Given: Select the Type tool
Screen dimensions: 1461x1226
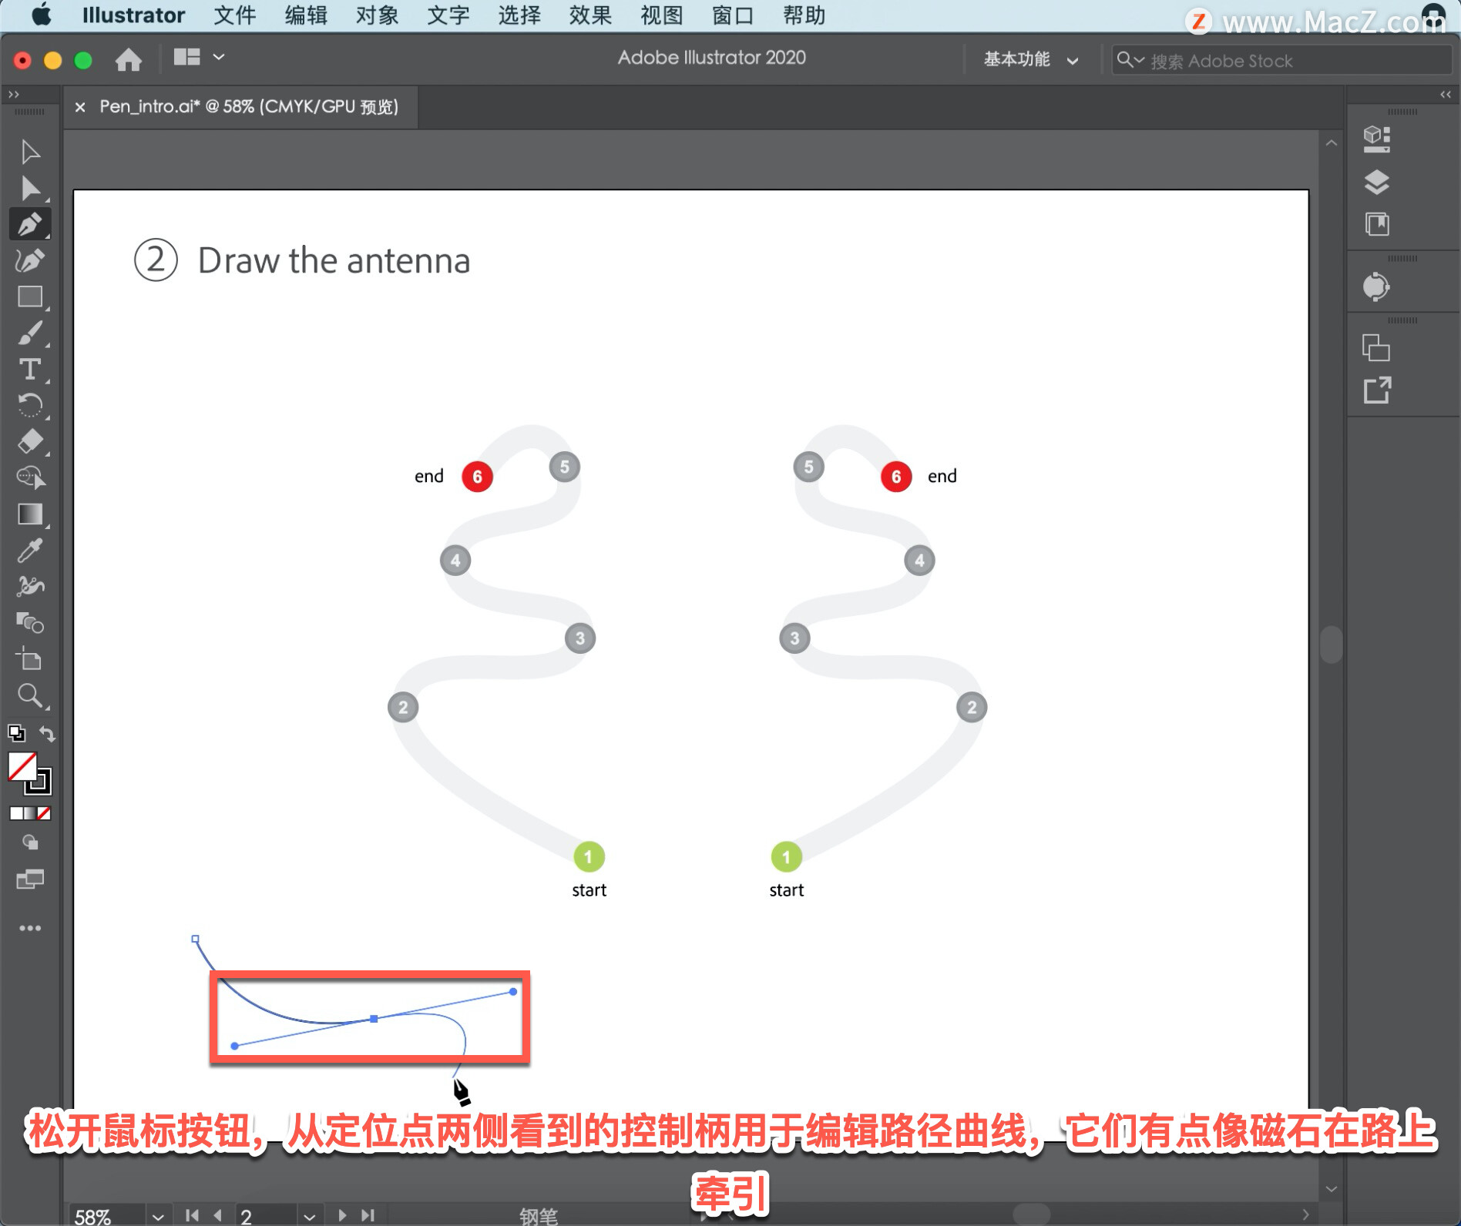Looking at the screenshot, I should [30, 369].
